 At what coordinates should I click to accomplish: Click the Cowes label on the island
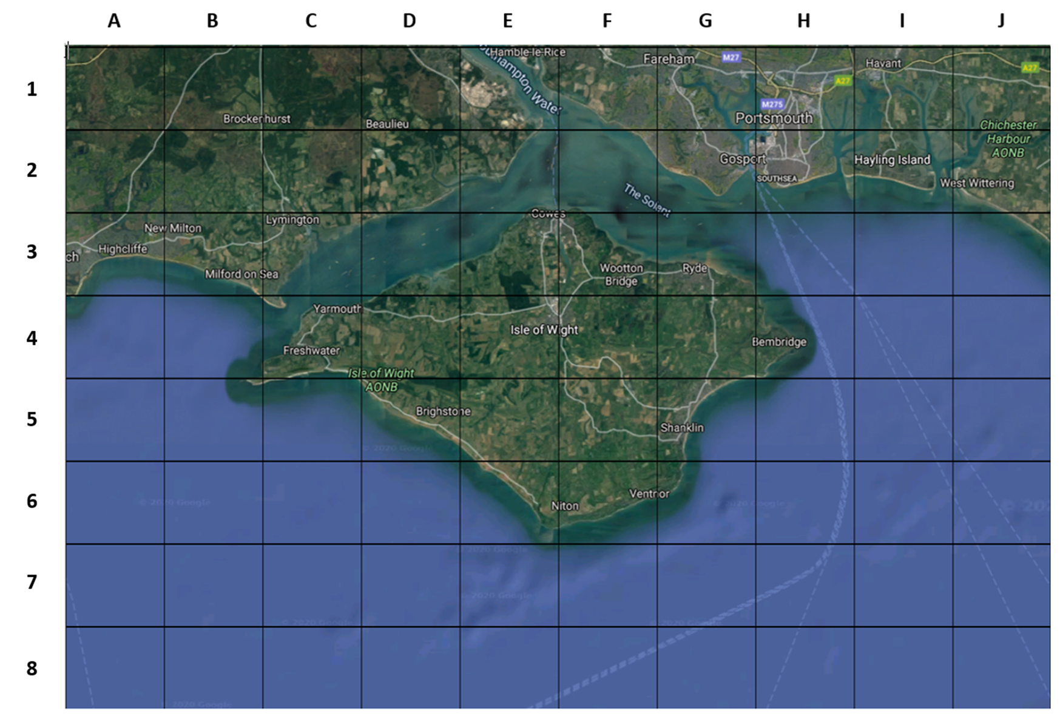click(548, 214)
